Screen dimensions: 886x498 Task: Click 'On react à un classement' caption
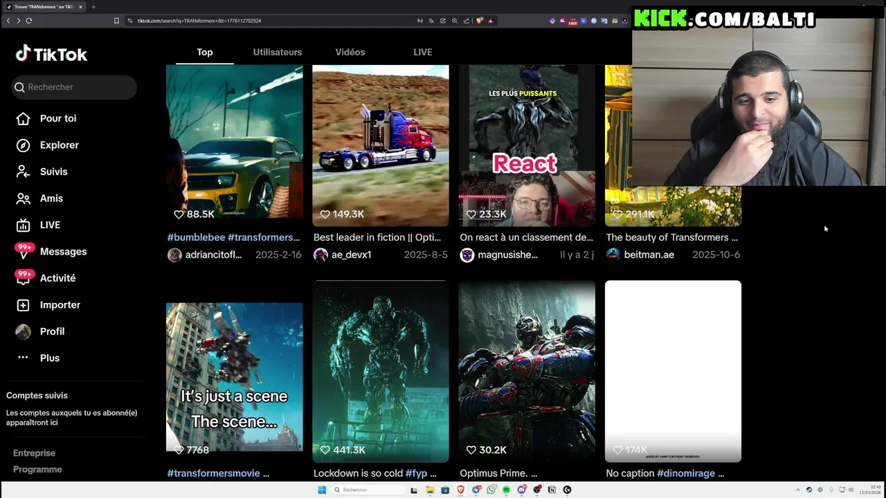click(526, 237)
